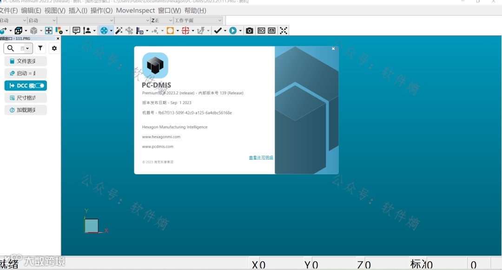Click the coordinate axes cube in graphics view
Image resolution: width=502 pixels, height=270 pixels.
click(92, 225)
